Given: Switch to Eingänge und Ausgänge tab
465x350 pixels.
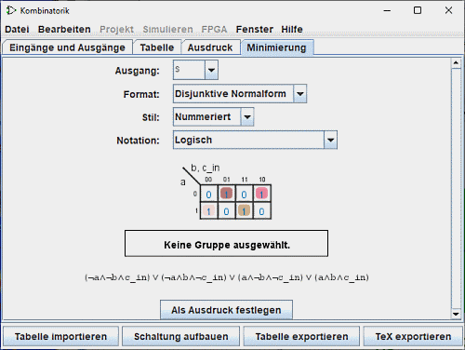Looking at the screenshot, I should (x=67, y=47).
